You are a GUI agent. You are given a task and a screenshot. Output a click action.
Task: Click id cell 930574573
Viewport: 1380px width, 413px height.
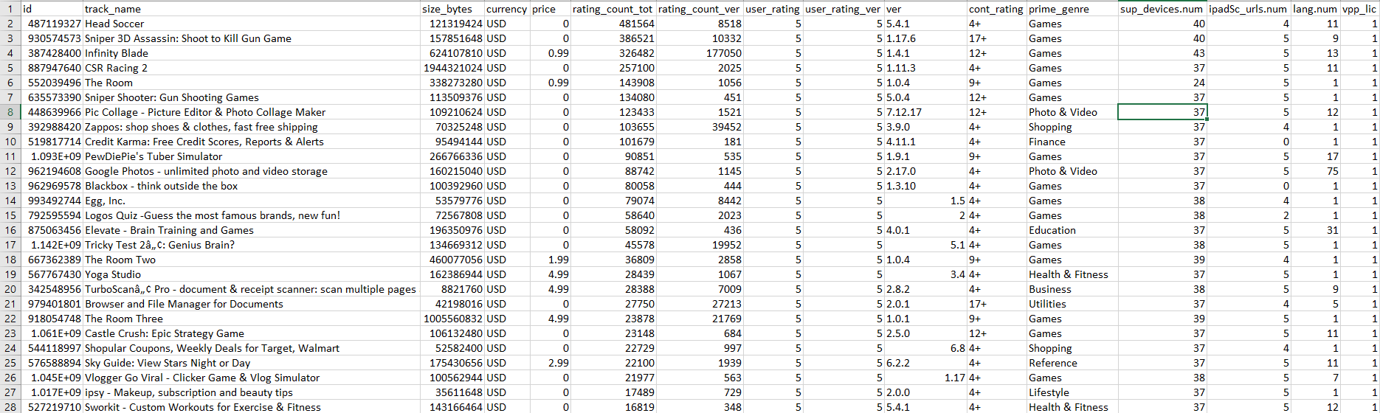click(x=52, y=38)
